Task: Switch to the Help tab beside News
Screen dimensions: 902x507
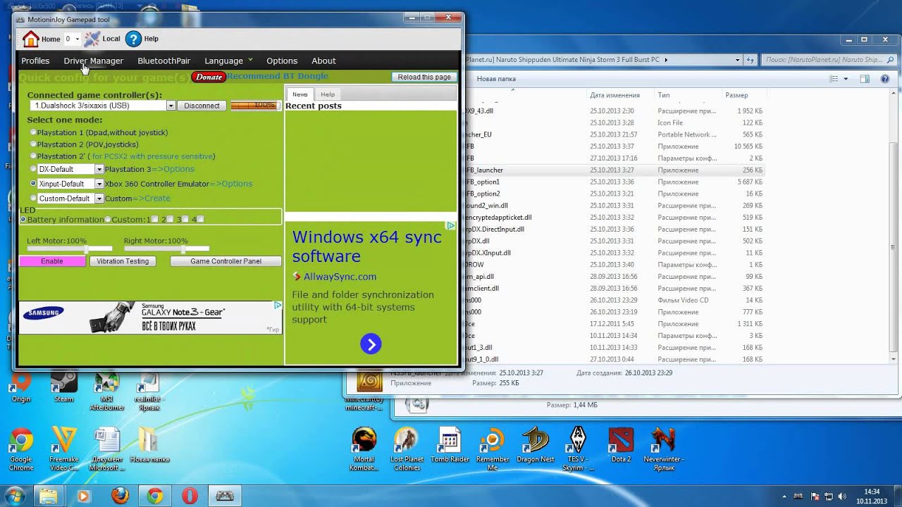Action: click(328, 94)
